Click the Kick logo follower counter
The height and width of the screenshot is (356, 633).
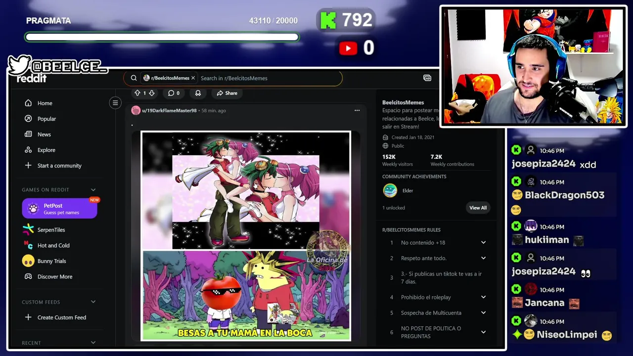[346, 20]
